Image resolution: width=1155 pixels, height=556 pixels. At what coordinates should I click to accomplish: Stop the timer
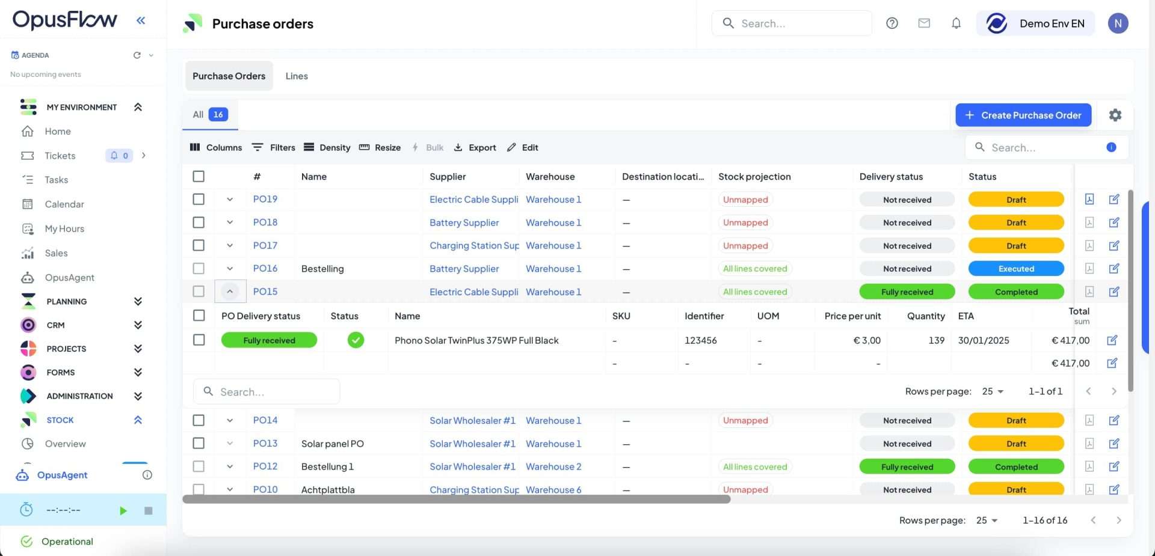(149, 510)
